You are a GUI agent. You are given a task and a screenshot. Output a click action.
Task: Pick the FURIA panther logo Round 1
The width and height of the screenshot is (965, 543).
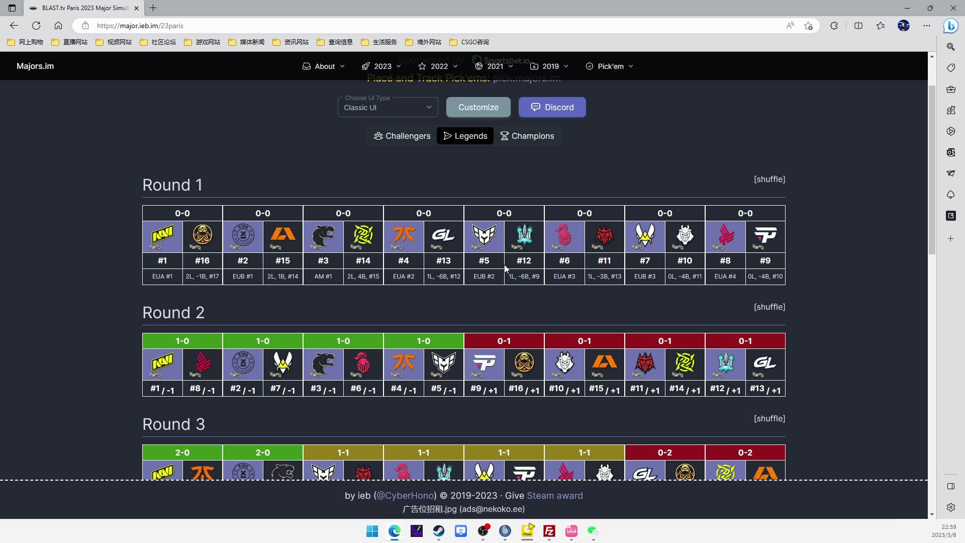coord(323,236)
